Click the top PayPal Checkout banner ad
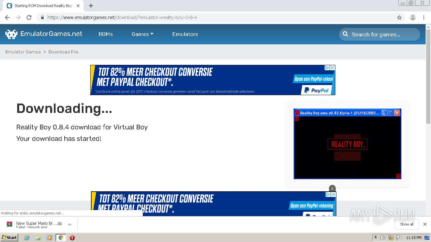This screenshot has width=431, height=242. (x=213, y=80)
